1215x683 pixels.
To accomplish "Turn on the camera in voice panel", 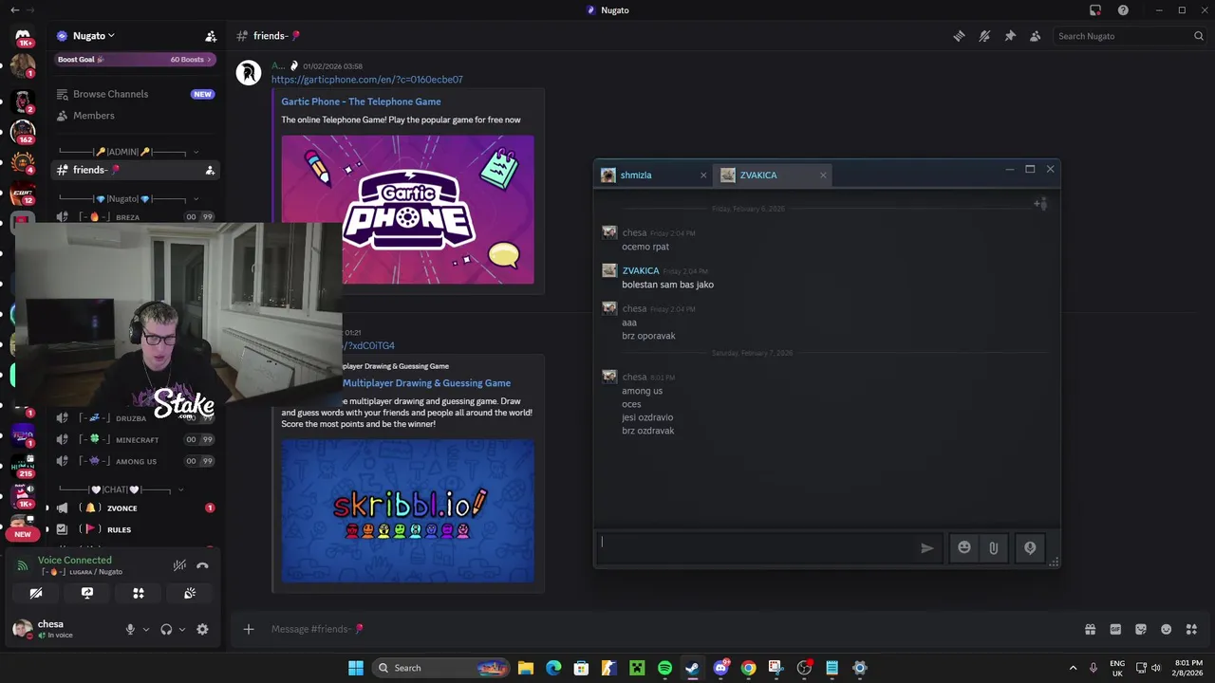I will [36, 593].
